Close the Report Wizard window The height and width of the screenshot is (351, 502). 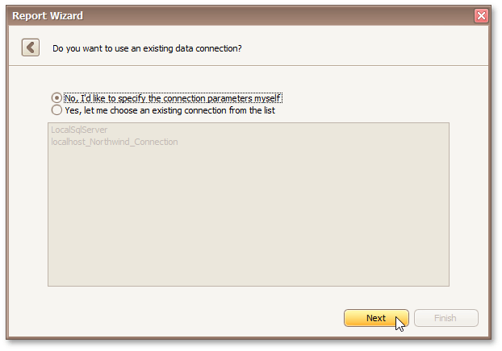click(481, 15)
